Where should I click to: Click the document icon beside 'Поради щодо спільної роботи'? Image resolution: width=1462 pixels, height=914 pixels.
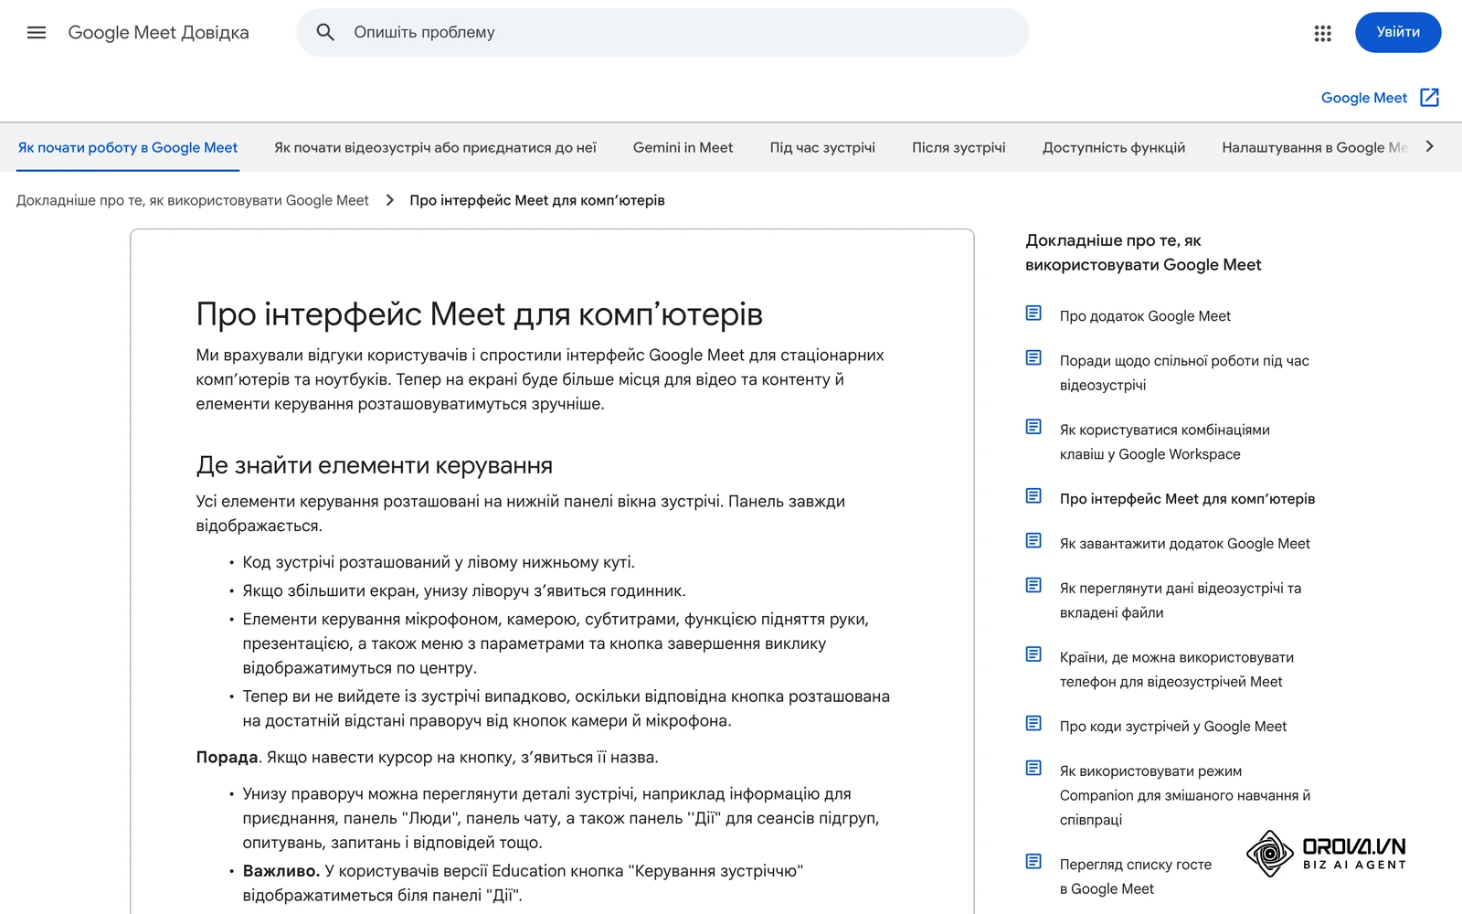tap(1033, 358)
